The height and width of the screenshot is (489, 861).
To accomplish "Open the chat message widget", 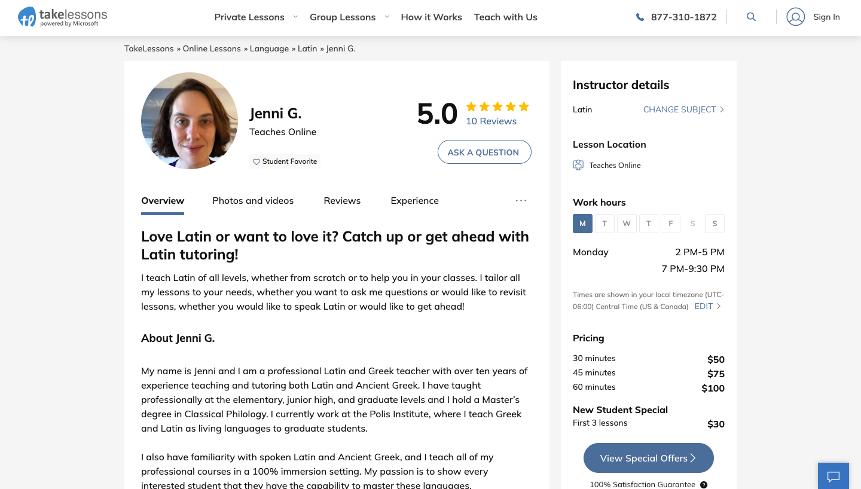I will click(x=833, y=476).
